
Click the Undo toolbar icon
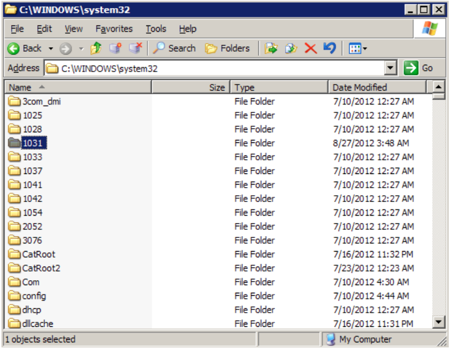pyautogui.click(x=330, y=48)
